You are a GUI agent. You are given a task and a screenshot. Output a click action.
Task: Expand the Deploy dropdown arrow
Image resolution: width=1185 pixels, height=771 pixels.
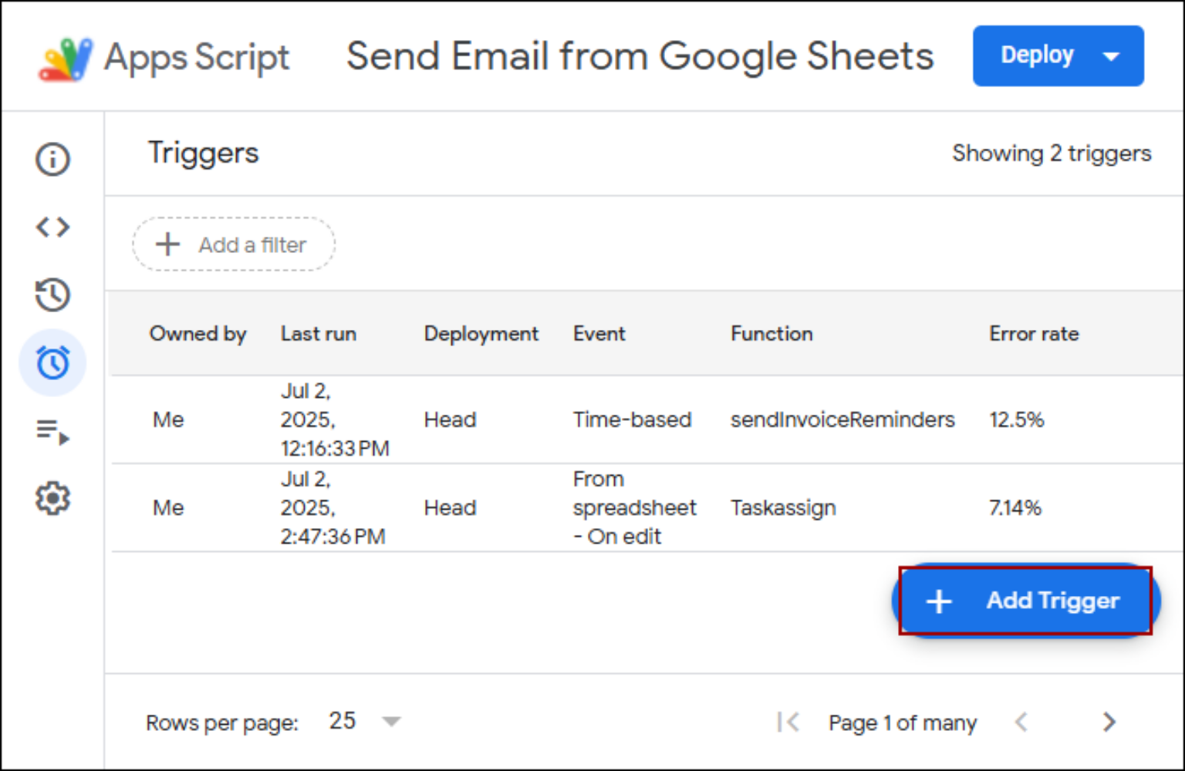coord(1112,56)
